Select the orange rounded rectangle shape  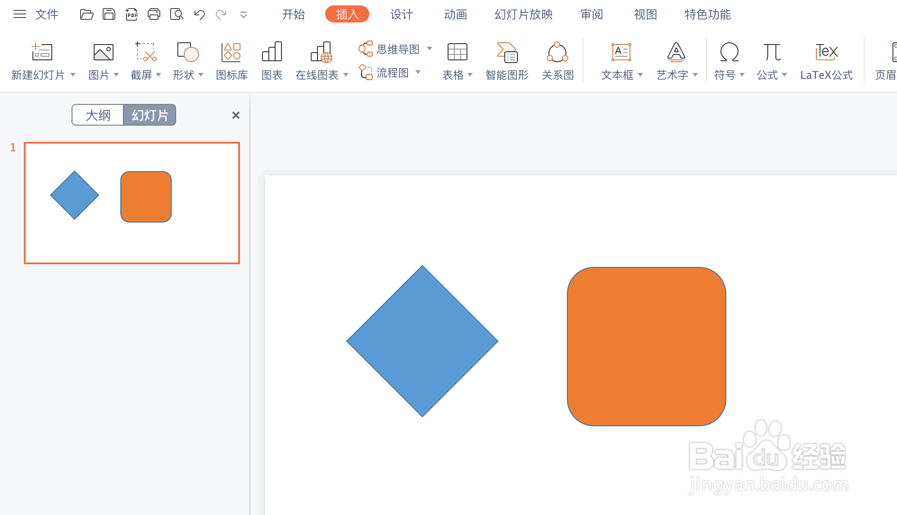(x=647, y=347)
